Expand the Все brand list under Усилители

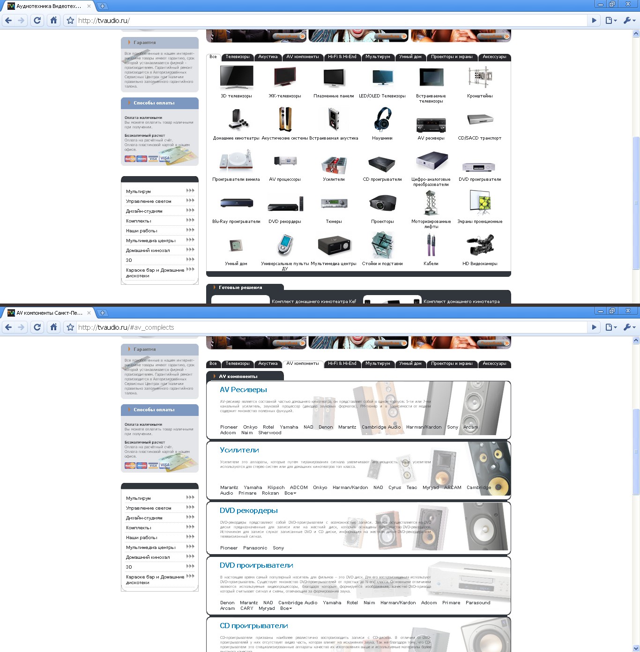(290, 493)
